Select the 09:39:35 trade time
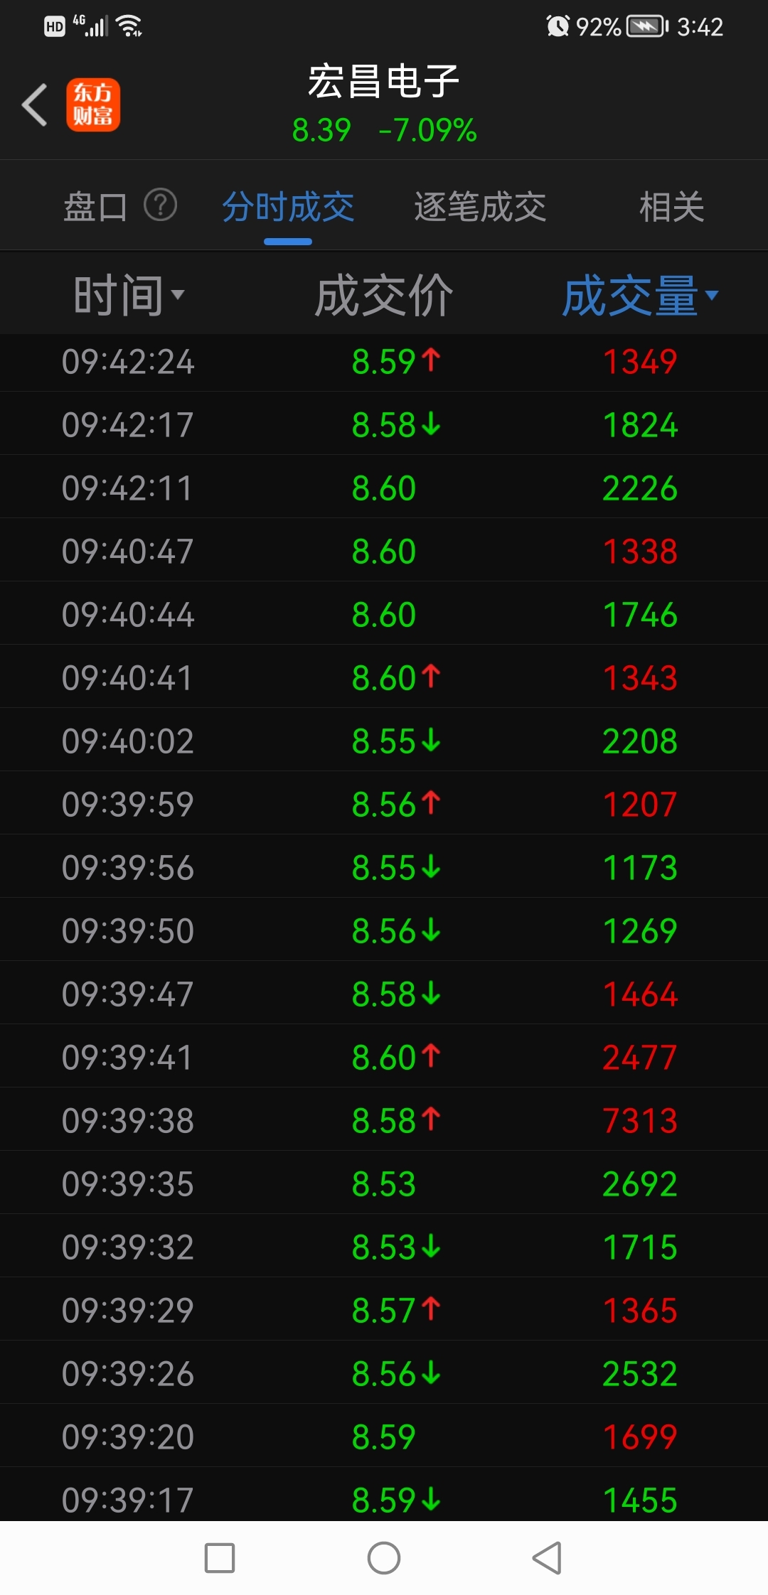Image resolution: width=768 pixels, height=1595 pixels. pyautogui.click(x=128, y=1184)
